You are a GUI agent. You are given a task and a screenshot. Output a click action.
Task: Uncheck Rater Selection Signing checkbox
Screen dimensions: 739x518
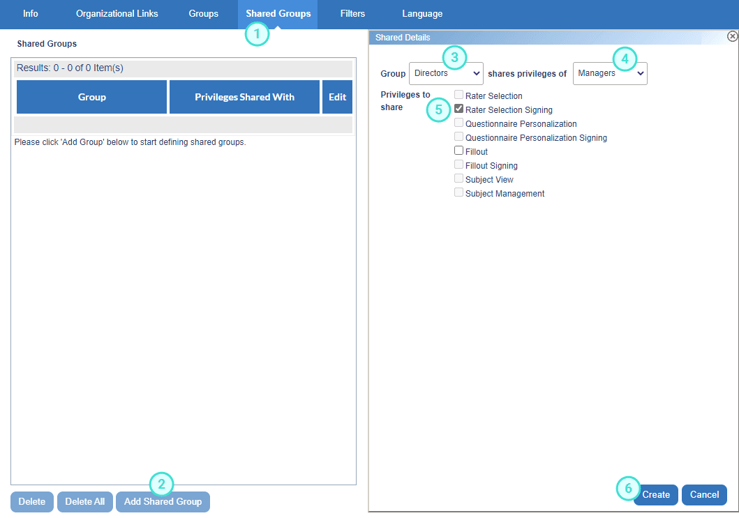tap(458, 109)
